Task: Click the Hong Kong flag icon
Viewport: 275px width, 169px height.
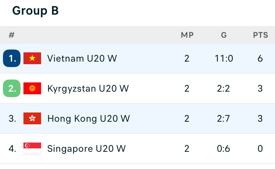Action: [x=32, y=118]
